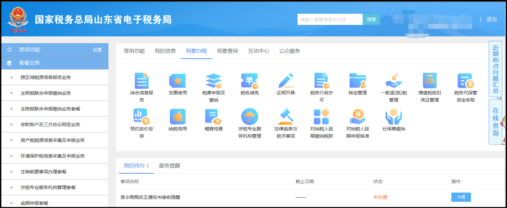Click the 未处理 status text
Image resolution: width=507 pixels, height=208 pixels.
380,197
